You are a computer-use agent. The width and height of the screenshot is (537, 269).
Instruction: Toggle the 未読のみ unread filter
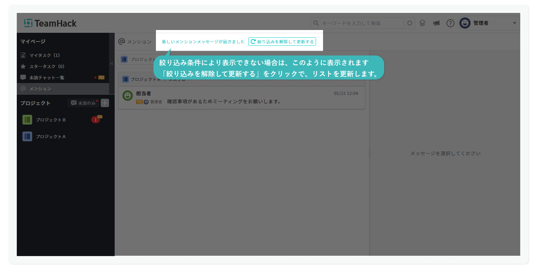[x=83, y=103]
